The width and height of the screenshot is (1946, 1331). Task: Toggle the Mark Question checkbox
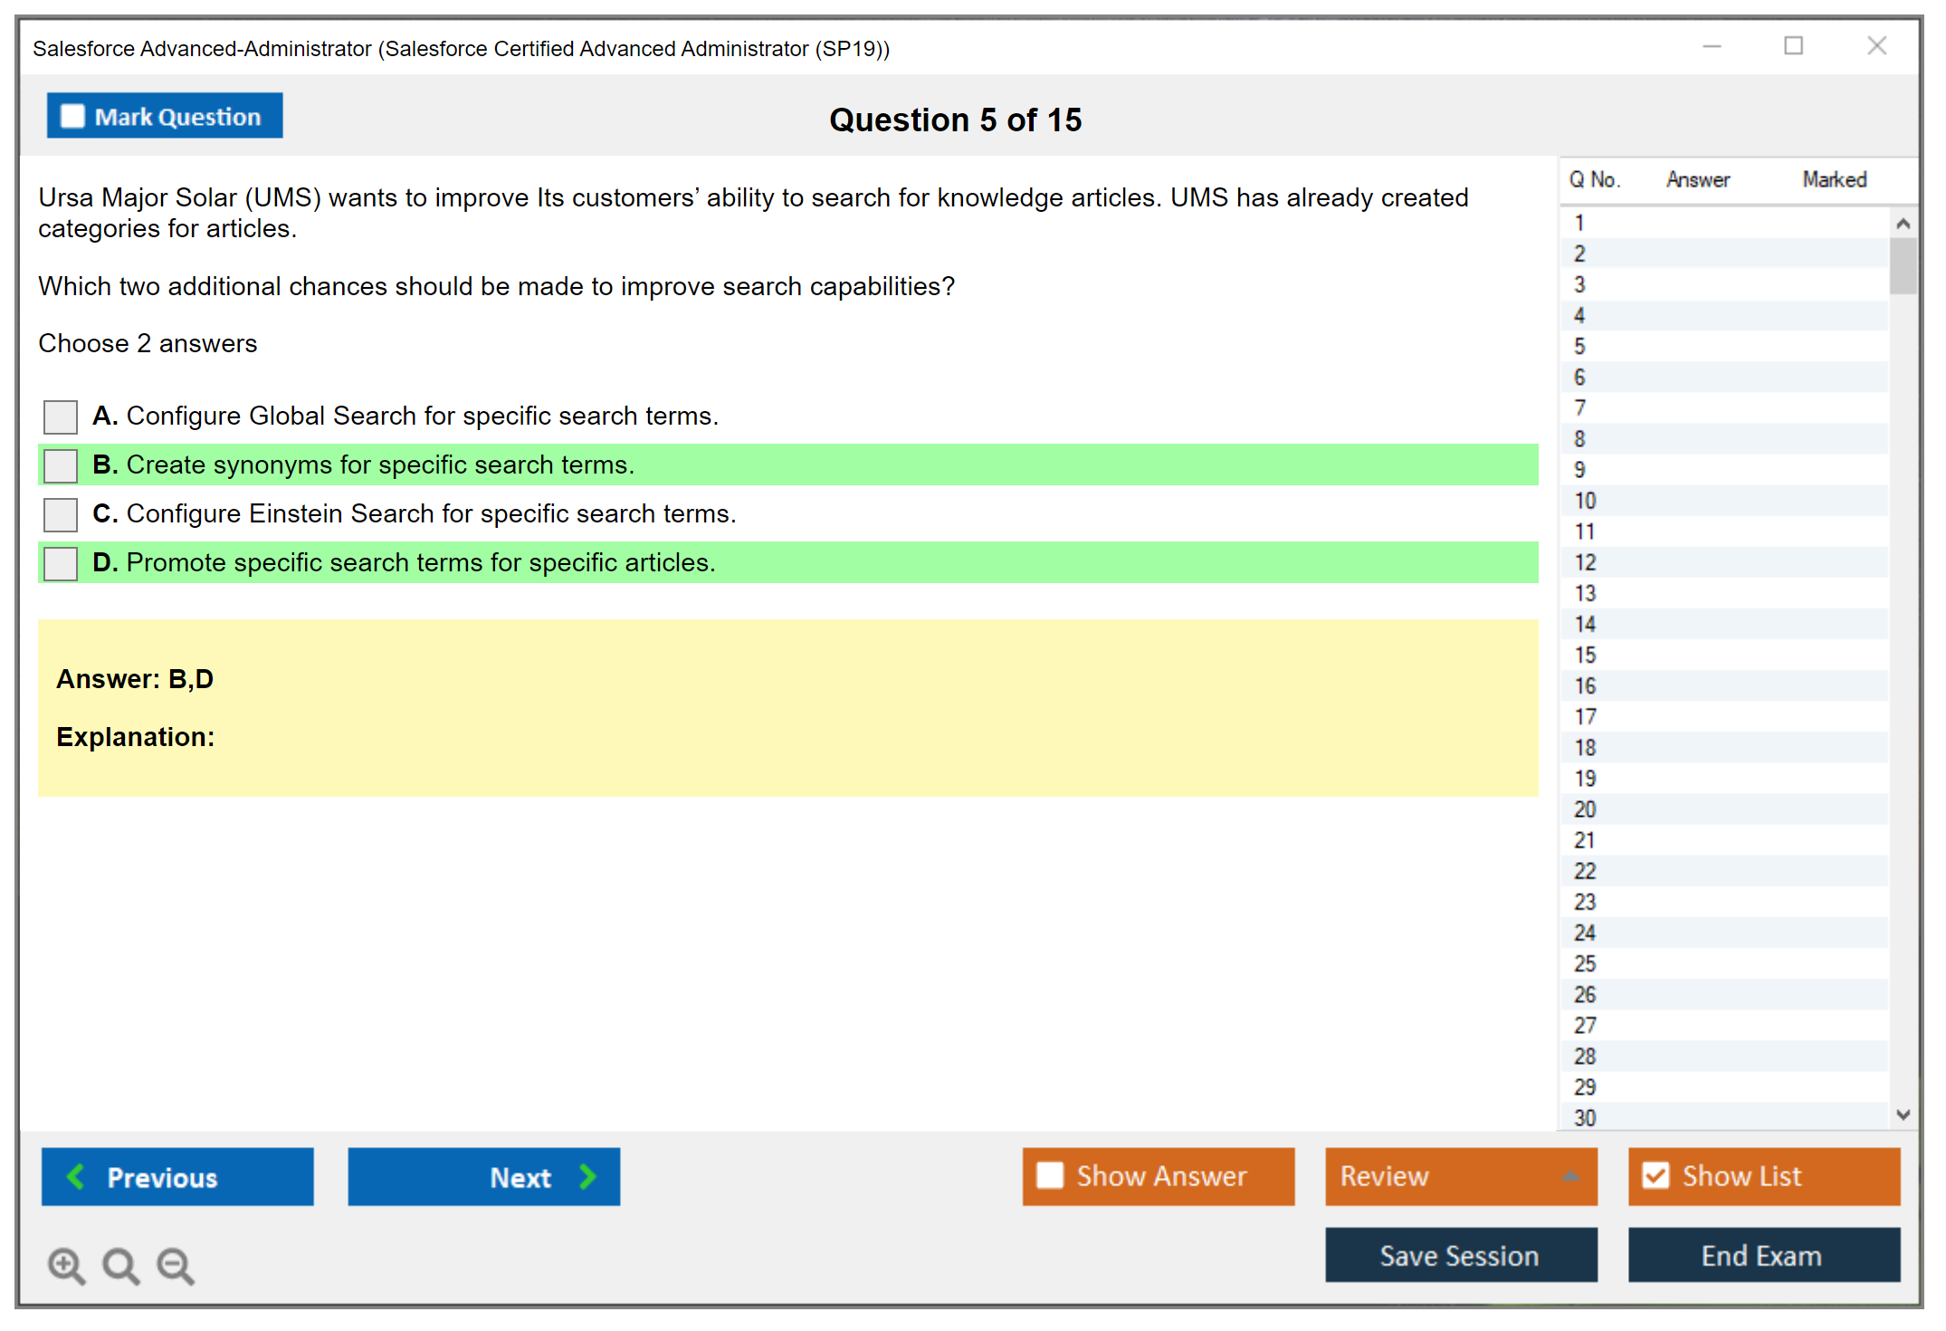72,116
